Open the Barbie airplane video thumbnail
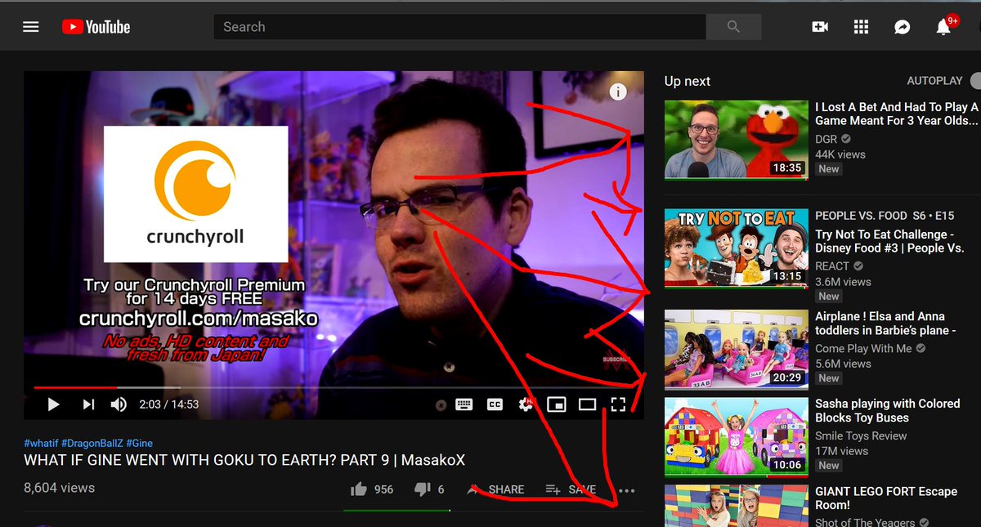 (736, 349)
